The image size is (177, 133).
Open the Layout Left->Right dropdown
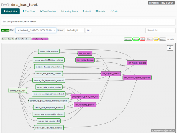click(x=75, y=30)
